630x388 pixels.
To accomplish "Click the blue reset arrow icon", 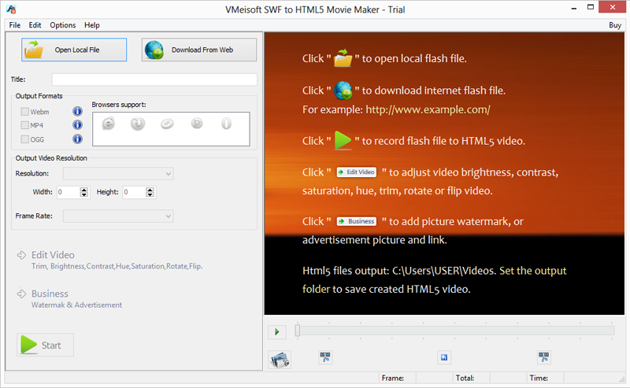I will [444, 357].
